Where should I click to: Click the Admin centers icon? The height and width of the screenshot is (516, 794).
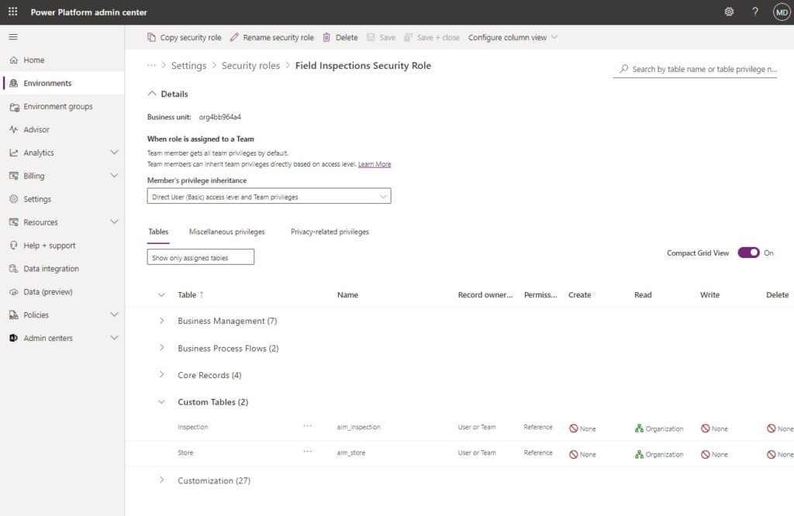(x=14, y=338)
